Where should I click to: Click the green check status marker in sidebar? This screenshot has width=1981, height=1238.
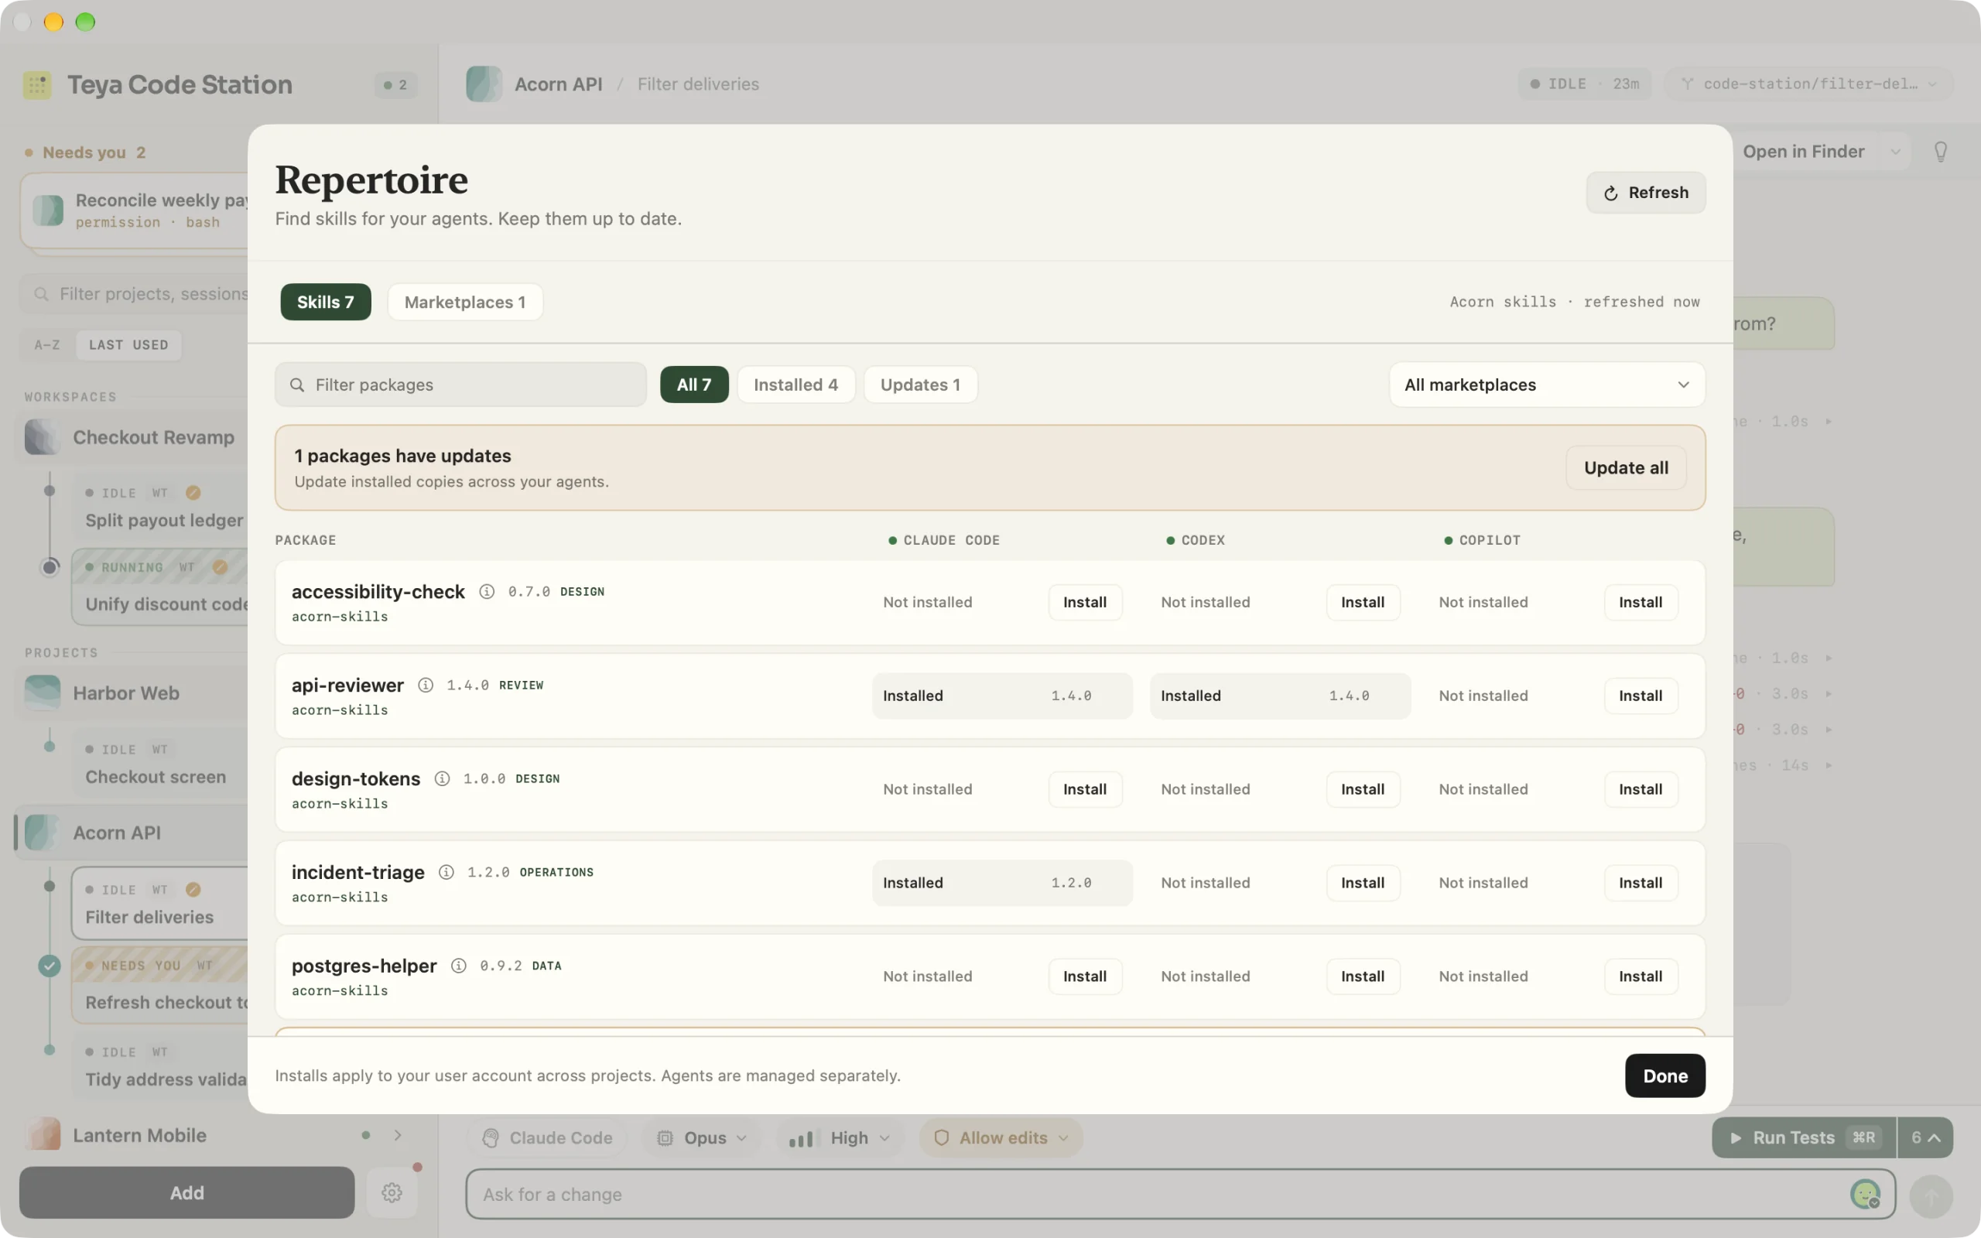tap(49, 966)
